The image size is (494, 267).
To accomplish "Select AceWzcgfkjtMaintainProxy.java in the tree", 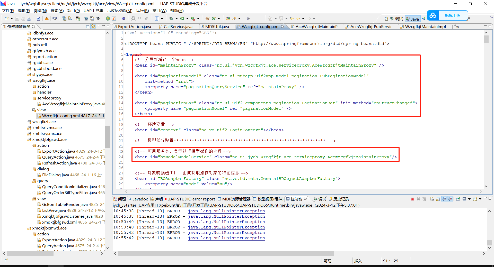I will click(x=71, y=104).
